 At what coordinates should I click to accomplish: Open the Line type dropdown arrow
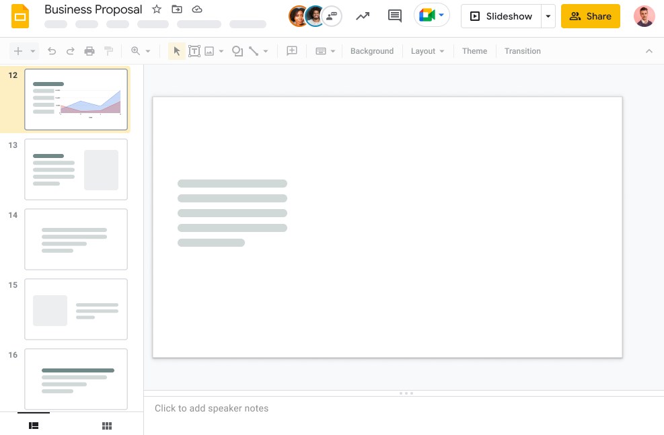tap(266, 51)
